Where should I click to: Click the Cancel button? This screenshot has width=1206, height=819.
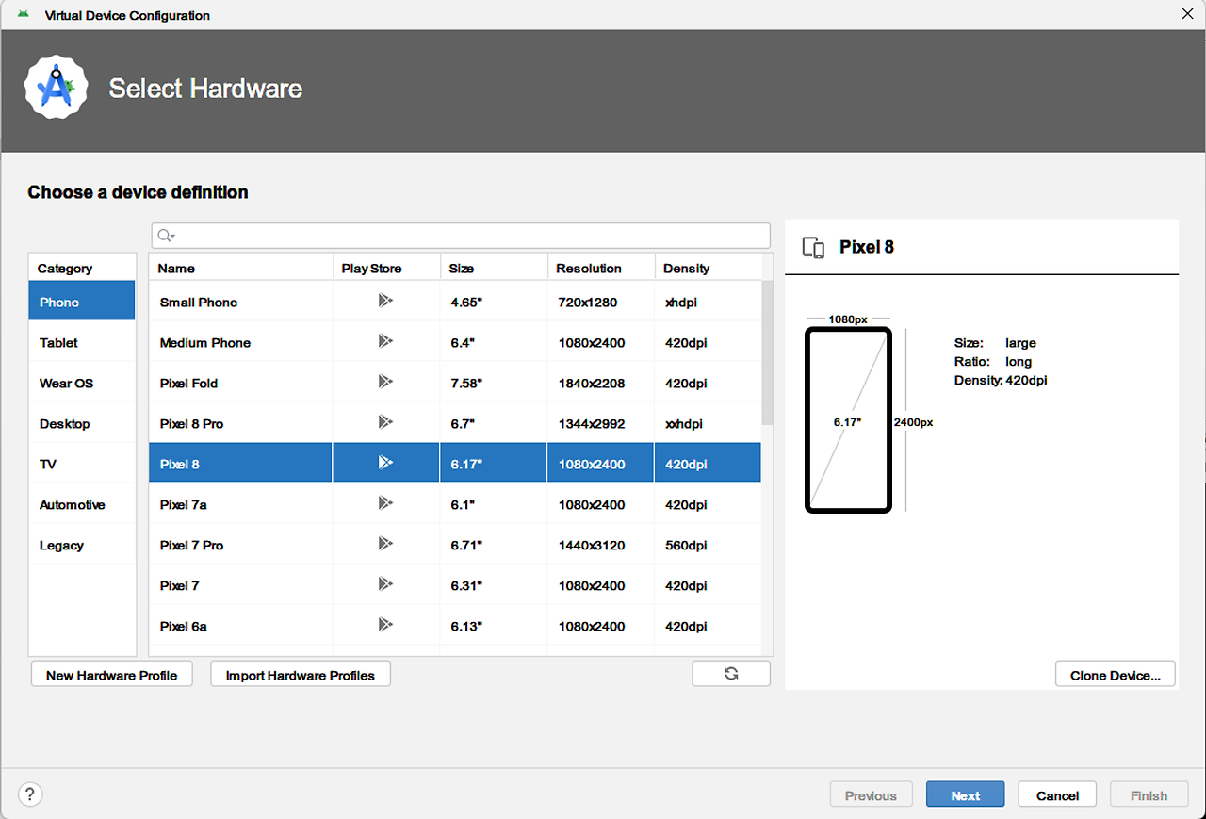1057,794
